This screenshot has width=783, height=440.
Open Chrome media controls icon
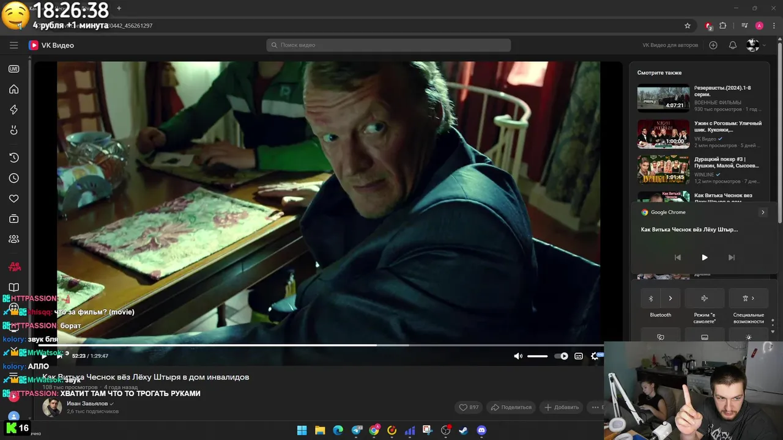coord(744,26)
